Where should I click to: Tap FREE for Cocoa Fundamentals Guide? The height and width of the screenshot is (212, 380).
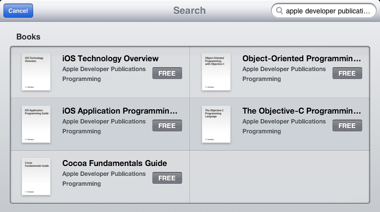point(167,178)
